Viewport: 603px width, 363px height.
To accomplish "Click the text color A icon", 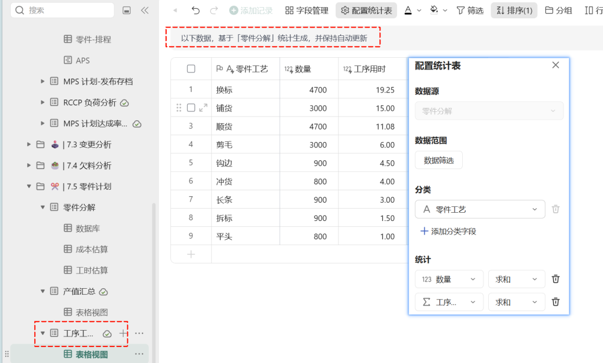I will [408, 11].
